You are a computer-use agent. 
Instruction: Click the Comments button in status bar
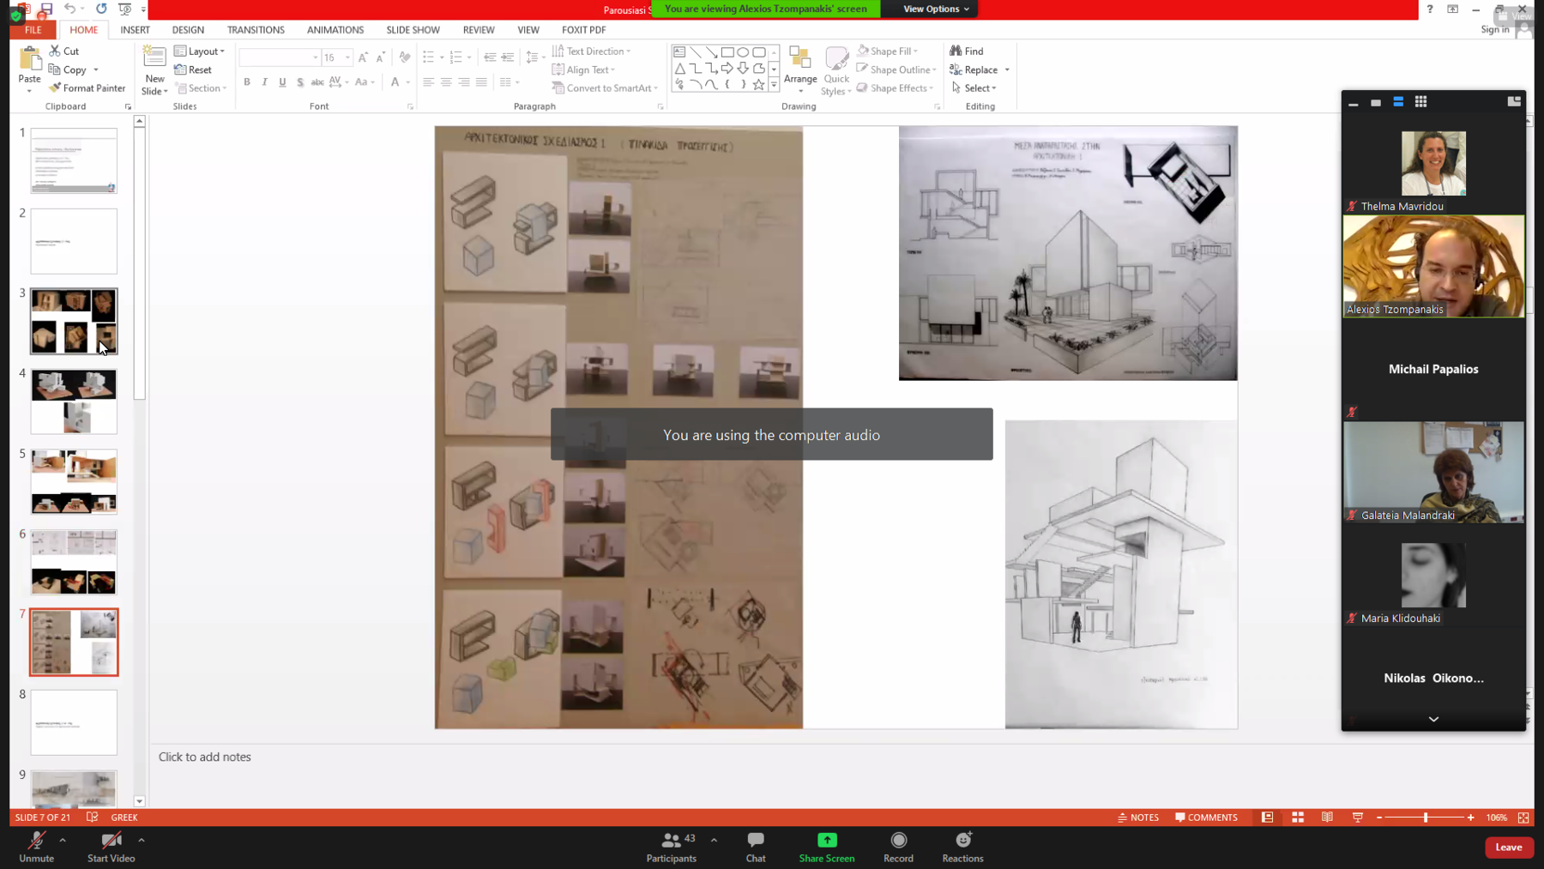1206,818
